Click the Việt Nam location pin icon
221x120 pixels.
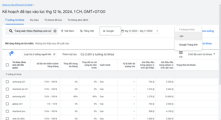62,31
